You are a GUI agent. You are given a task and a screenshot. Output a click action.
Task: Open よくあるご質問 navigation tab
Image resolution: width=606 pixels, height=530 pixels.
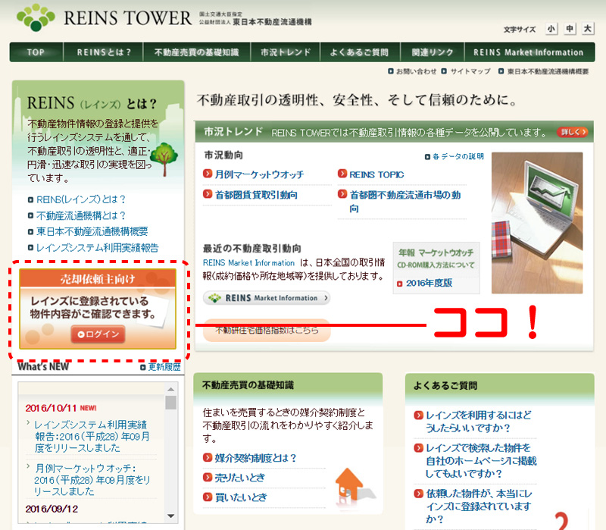point(359,52)
